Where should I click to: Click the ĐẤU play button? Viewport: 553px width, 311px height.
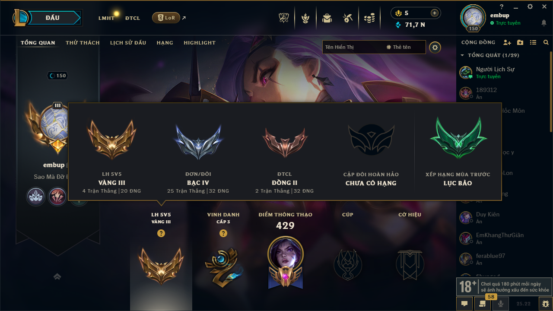(x=52, y=18)
